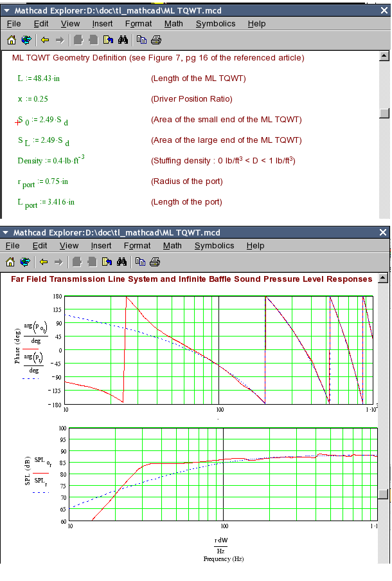
Task: Click the 'Frequency (Hz)' axis label
Action: point(224,558)
